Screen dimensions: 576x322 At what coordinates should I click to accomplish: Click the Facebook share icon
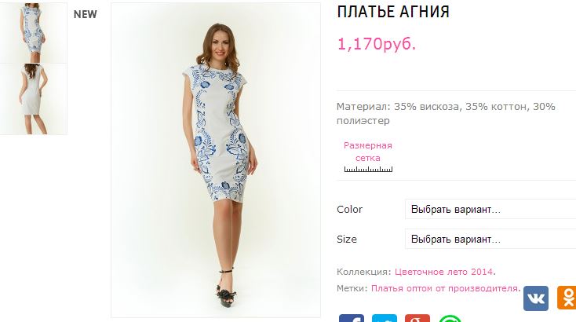352,318
